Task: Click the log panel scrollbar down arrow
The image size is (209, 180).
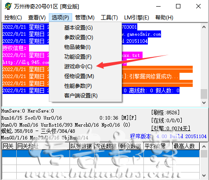Action: pyautogui.click(x=204, y=102)
